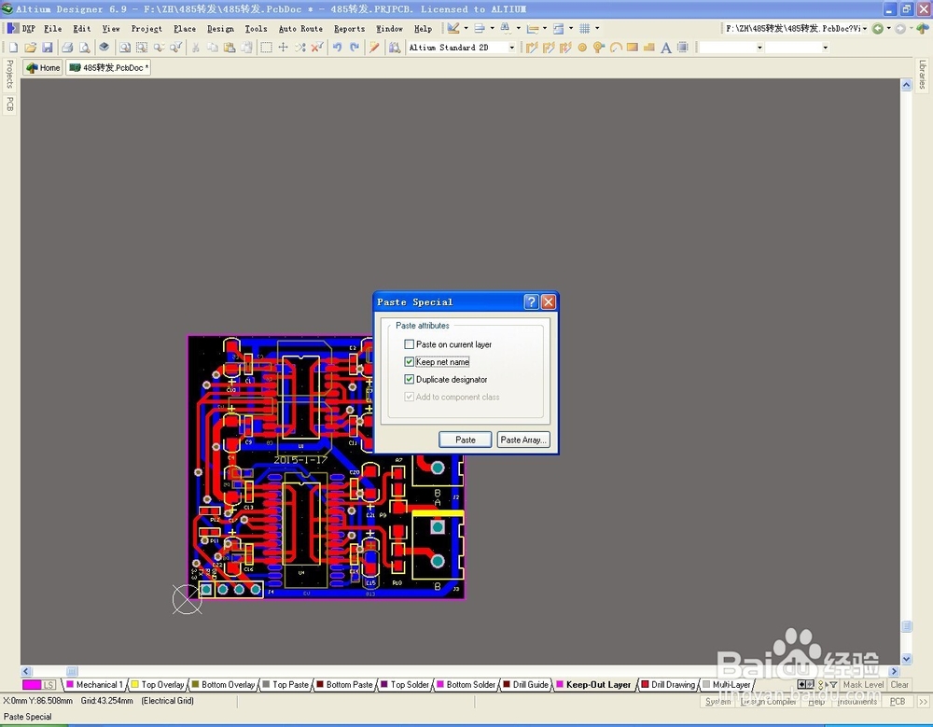Print the PCB document
The height and width of the screenshot is (727, 933).
(67, 47)
